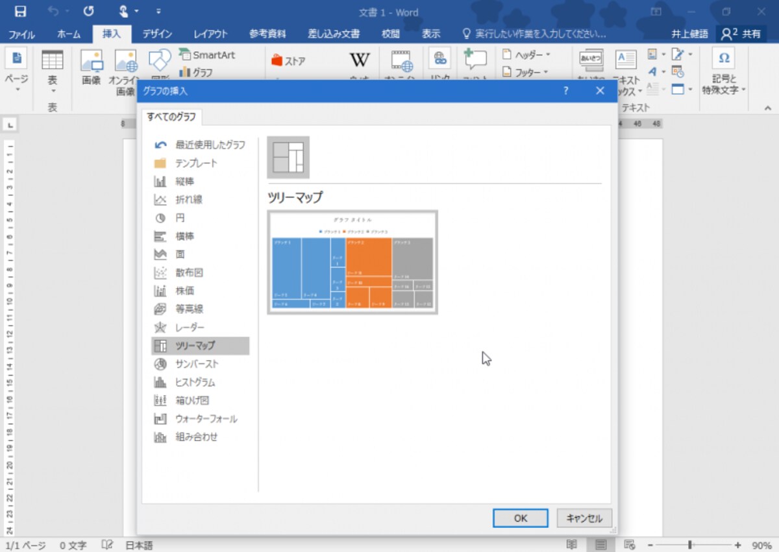Click the comment icon with the plus sign
779x552 pixels.
[x=475, y=60]
